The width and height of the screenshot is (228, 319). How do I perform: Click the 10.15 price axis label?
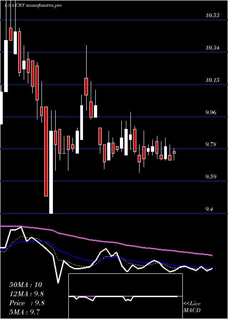click(212, 80)
